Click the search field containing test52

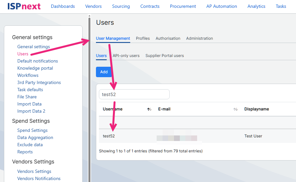coord(134,94)
